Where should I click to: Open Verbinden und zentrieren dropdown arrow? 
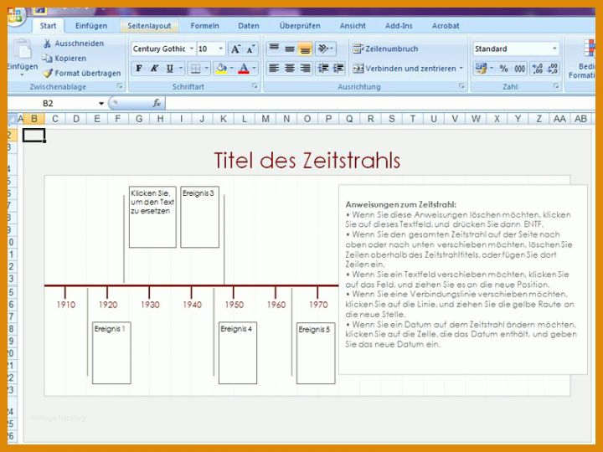tap(461, 69)
